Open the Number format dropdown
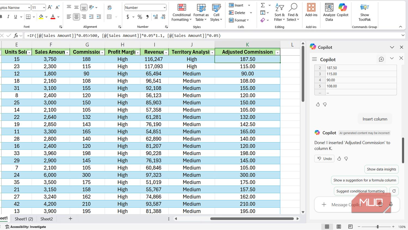The height and width of the screenshot is (230, 408). tap(164, 8)
